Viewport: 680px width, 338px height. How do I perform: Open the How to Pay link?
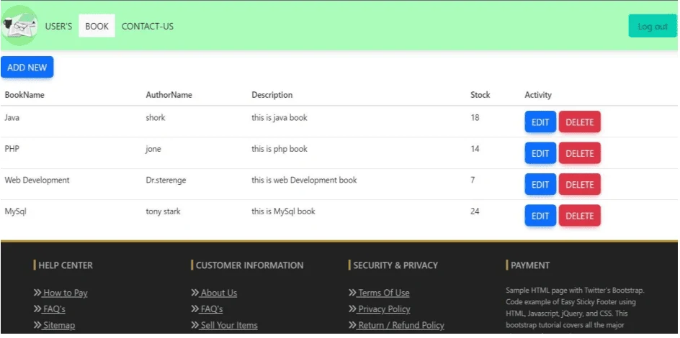(65, 293)
